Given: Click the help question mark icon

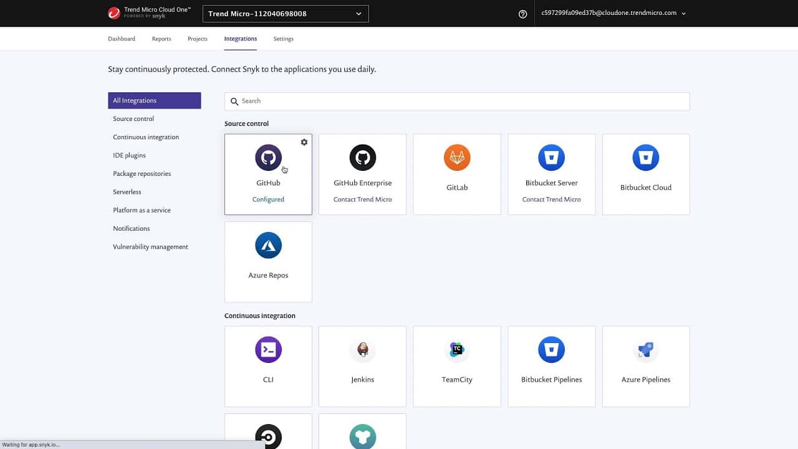Looking at the screenshot, I should [523, 14].
